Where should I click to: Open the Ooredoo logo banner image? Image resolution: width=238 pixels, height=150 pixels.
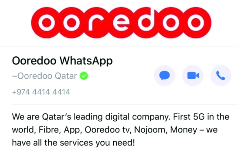(x=121, y=22)
